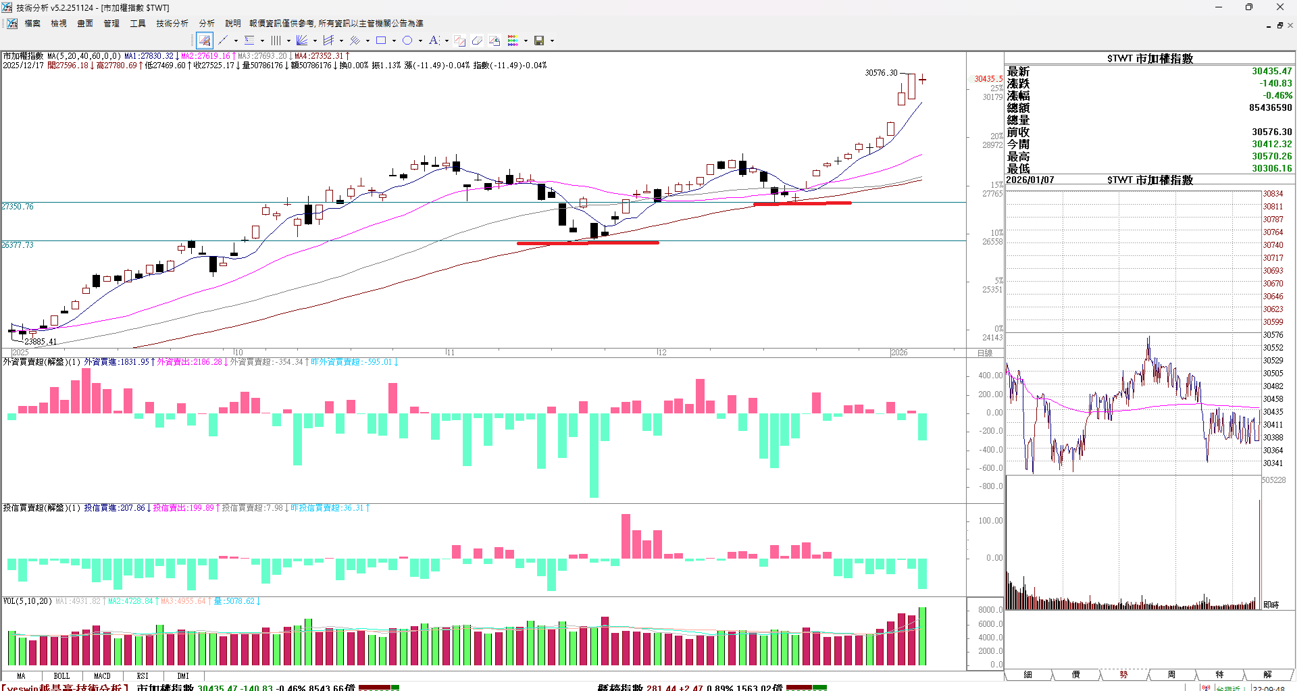Select the fan lines drawing tool
This screenshot has height=691, width=1297.
point(302,41)
